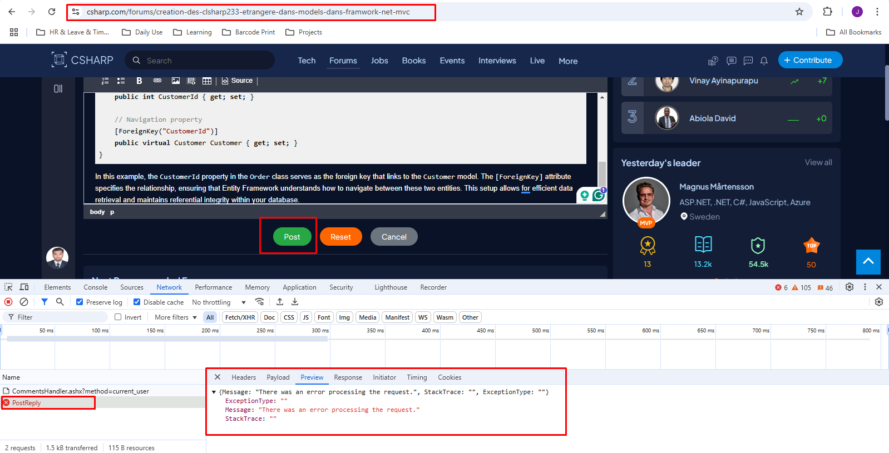Insert a numbered list in the editor
Viewport: 889px width, 453px height.
(x=105, y=81)
